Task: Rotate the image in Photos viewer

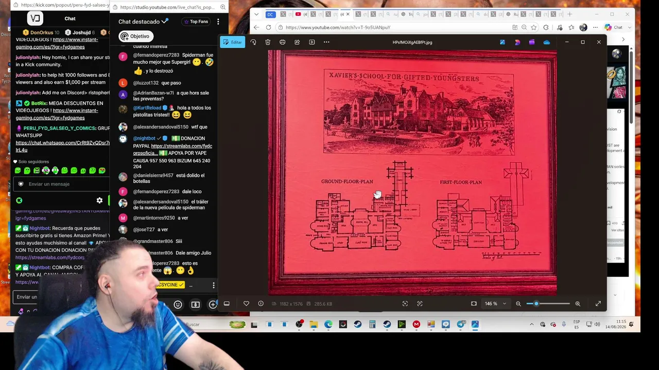Action: pyautogui.click(x=253, y=42)
